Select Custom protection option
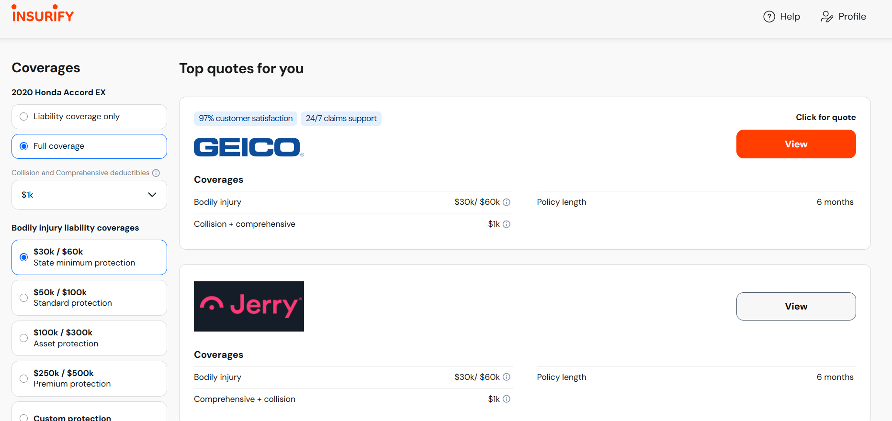 tap(24, 418)
